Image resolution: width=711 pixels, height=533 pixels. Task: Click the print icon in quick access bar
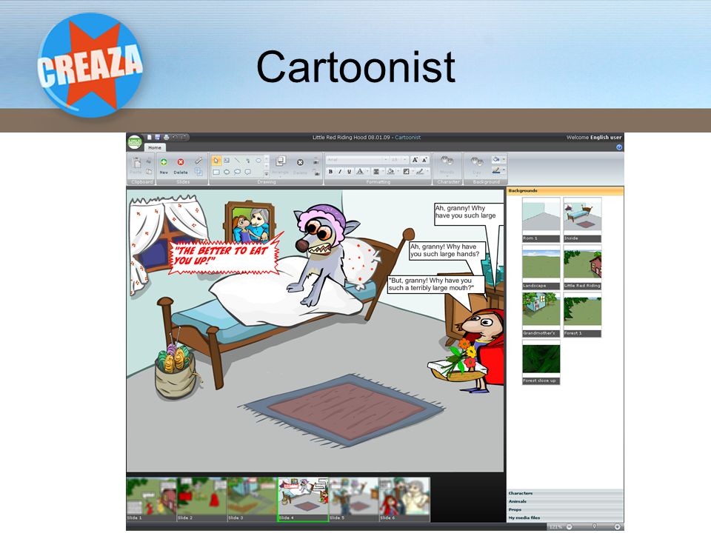[x=166, y=137]
